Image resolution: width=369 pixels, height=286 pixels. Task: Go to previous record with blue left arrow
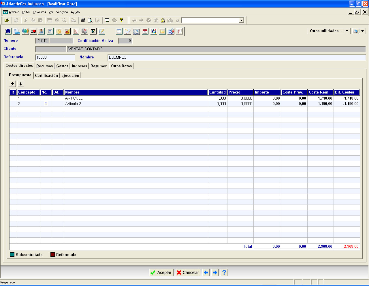tap(206, 272)
